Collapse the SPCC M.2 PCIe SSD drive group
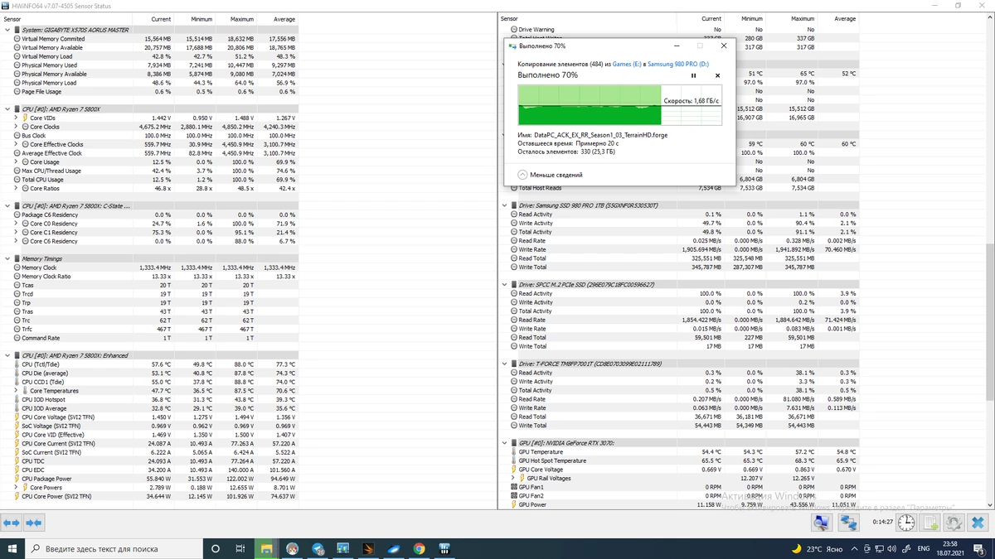The image size is (995, 559). (x=504, y=285)
